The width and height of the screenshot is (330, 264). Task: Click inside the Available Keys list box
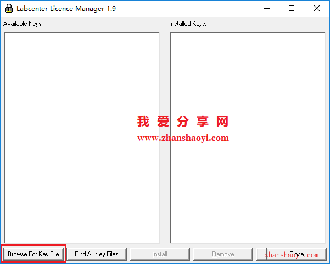click(x=82, y=138)
